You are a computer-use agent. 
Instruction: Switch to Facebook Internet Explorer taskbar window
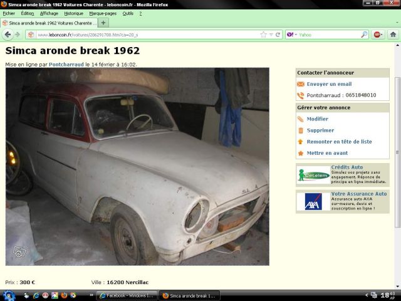coord(127,295)
